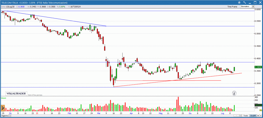The width and height of the screenshot is (263, 118).
Task: Click the 'C: 0.3650' close value
Action: point(21,7)
